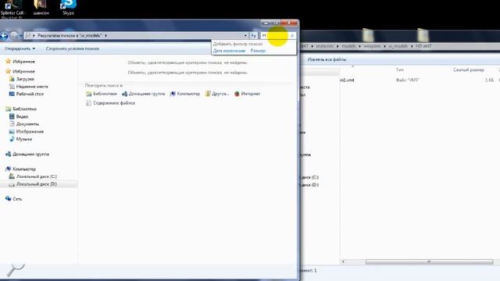This screenshot has width=500, height=281.
Task: Open the recent pages dropdown beside Forward
Action: (x=20, y=36)
